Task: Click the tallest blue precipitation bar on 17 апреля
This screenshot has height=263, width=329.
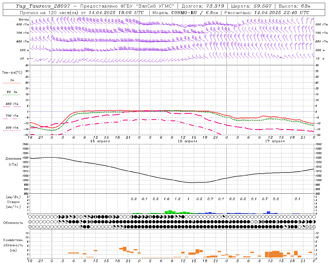Action: [x=269, y=213]
